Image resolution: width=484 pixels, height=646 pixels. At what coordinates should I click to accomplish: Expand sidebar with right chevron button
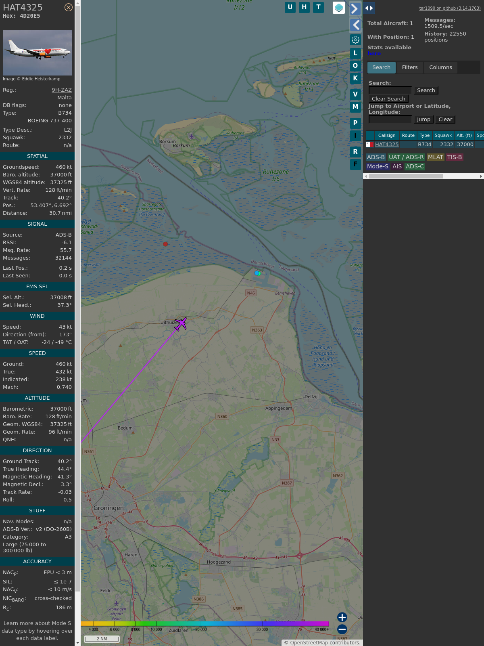tap(355, 8)
